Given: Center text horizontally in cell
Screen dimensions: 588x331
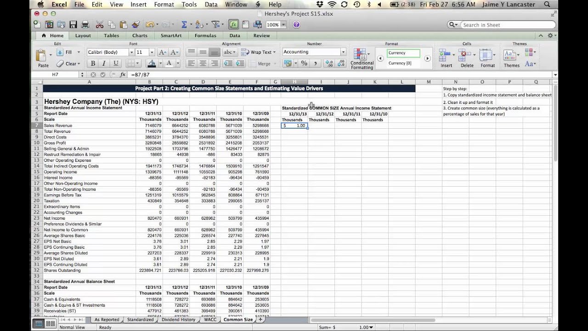Looking at the screenshot, I should [x=203, y=63].
